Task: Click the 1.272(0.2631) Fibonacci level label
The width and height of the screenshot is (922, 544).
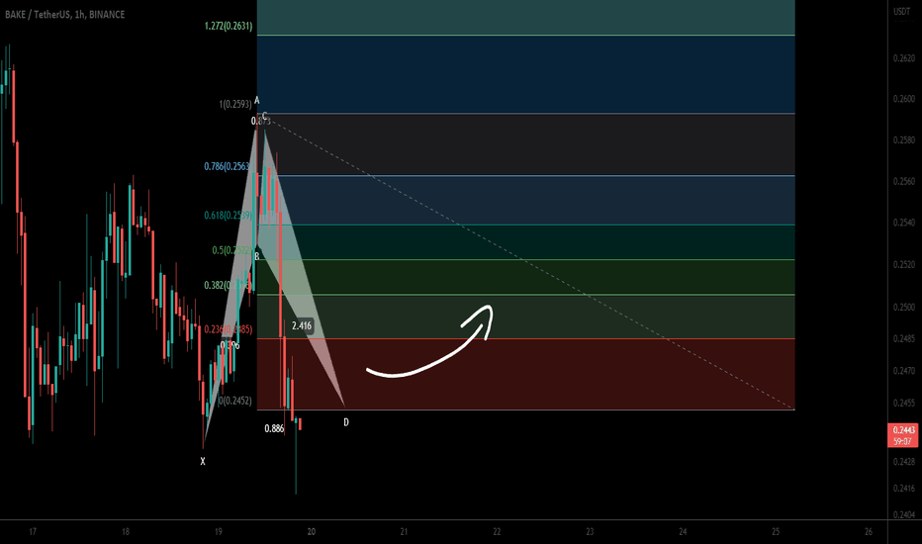Action: point(229,26)
